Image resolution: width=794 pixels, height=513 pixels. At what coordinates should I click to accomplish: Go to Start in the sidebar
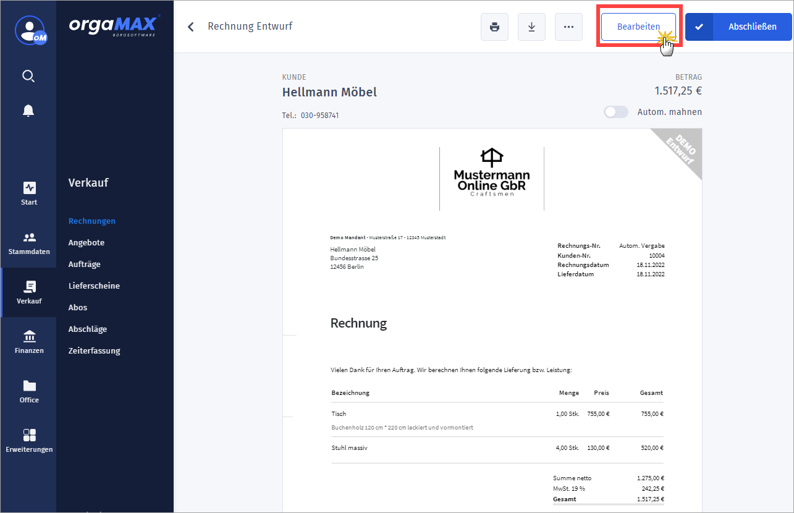[x=29, y=193]
